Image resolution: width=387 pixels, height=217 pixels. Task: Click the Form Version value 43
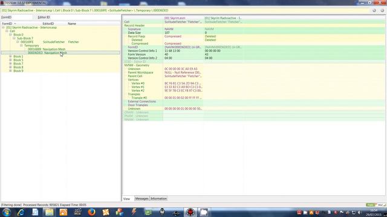(x=207, y=54)
